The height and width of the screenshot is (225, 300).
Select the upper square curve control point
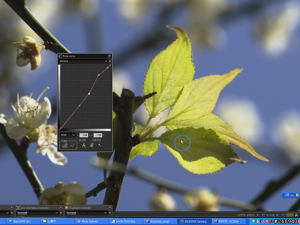coord(99,75)
